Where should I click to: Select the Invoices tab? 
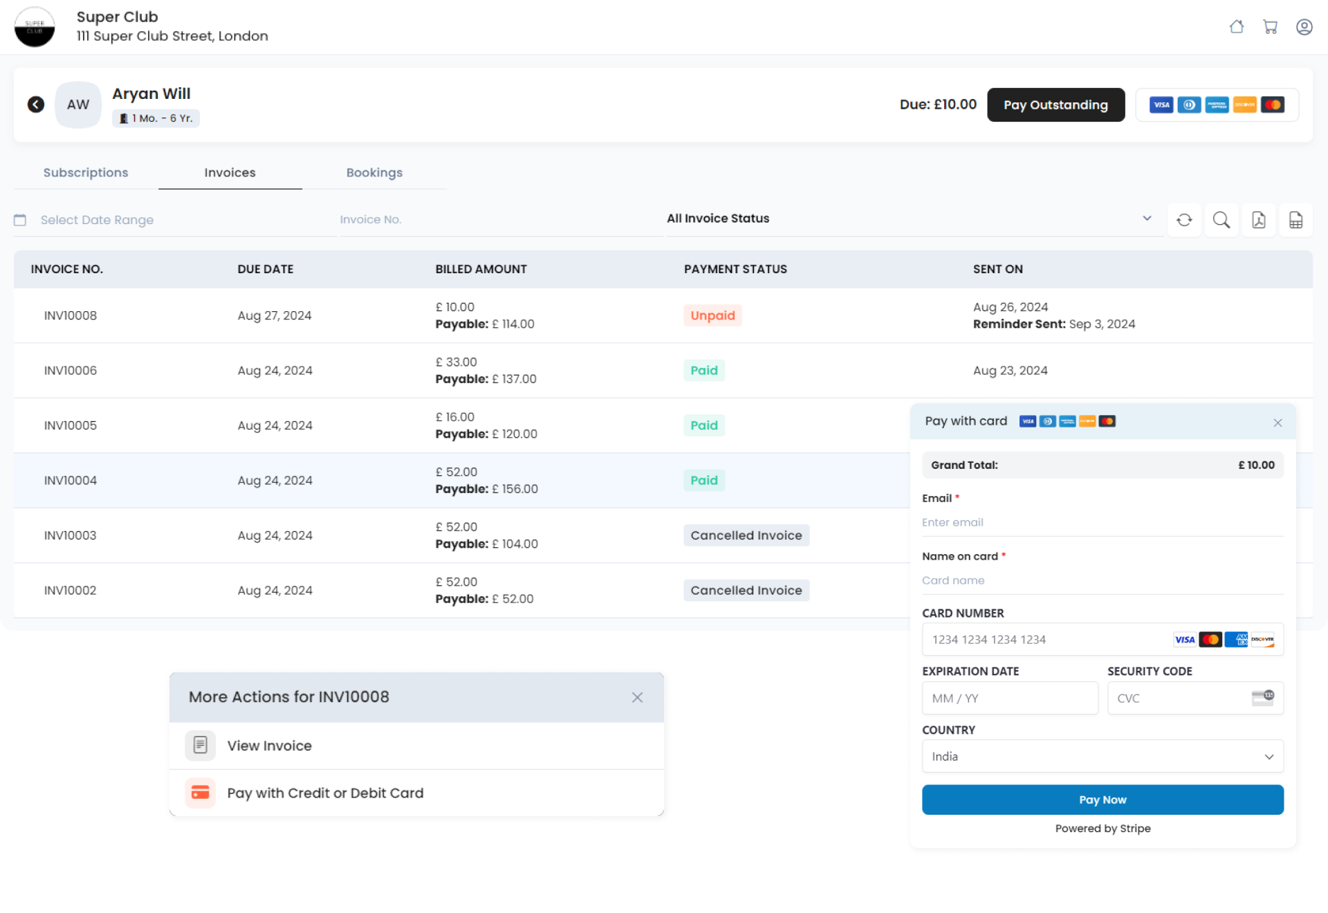[229, 172]
